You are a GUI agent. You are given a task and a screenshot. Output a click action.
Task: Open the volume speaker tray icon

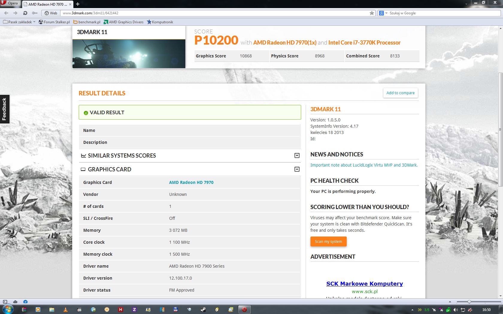tap(455, 310)
